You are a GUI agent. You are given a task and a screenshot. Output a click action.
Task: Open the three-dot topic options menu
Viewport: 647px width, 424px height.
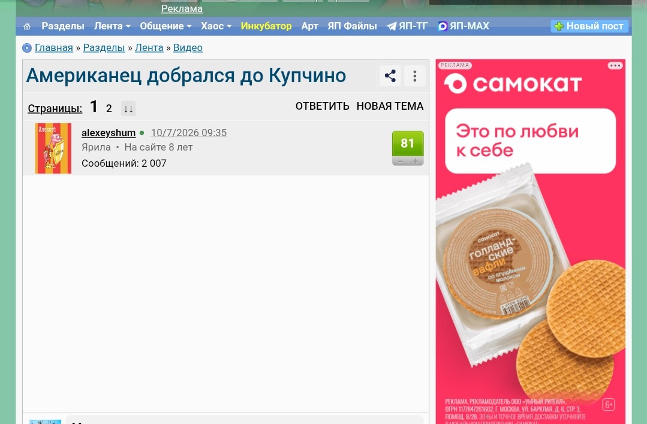coord(415,76)
